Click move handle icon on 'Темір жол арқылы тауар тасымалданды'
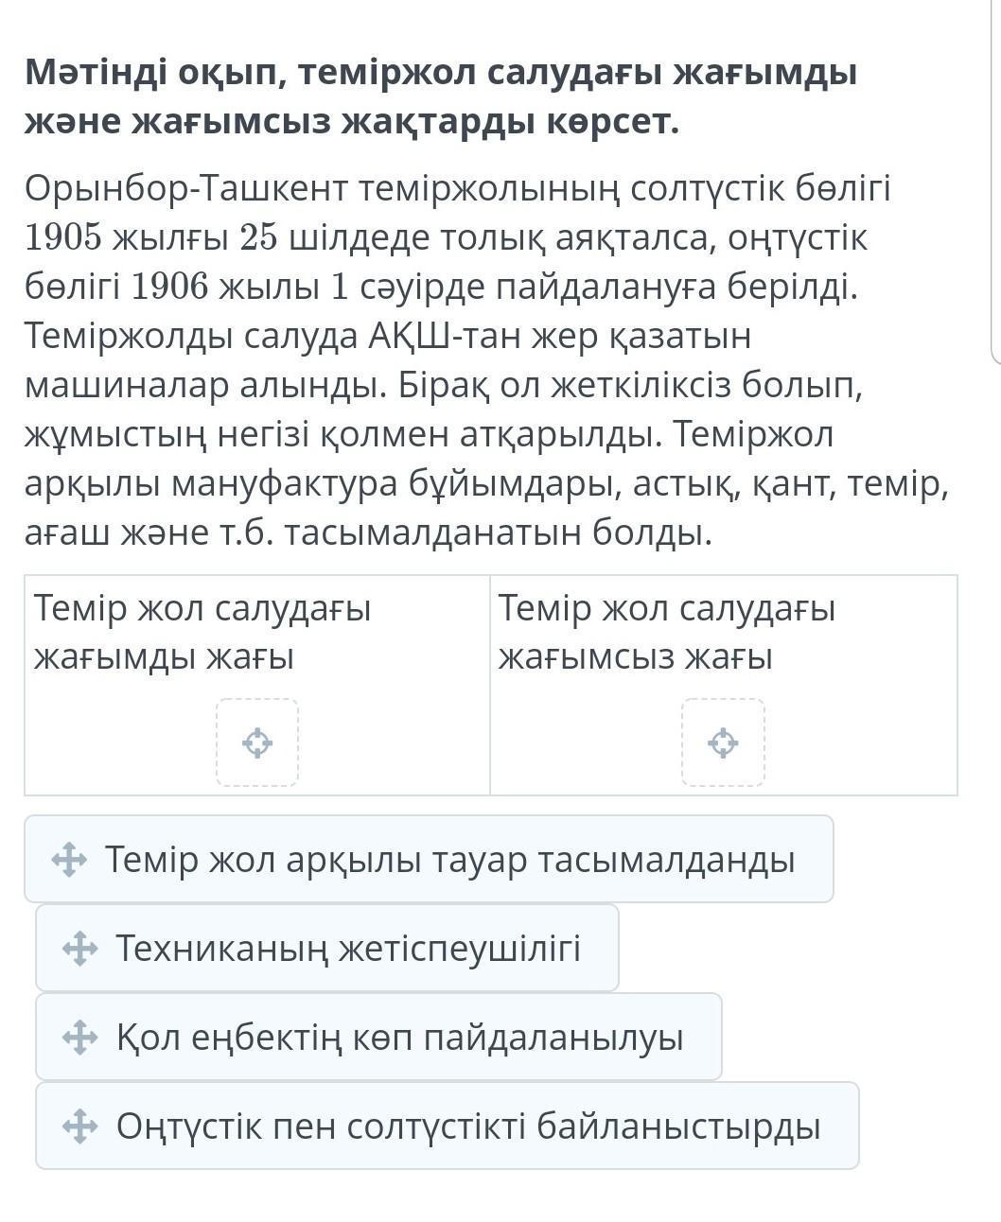 tap(69, 860)
